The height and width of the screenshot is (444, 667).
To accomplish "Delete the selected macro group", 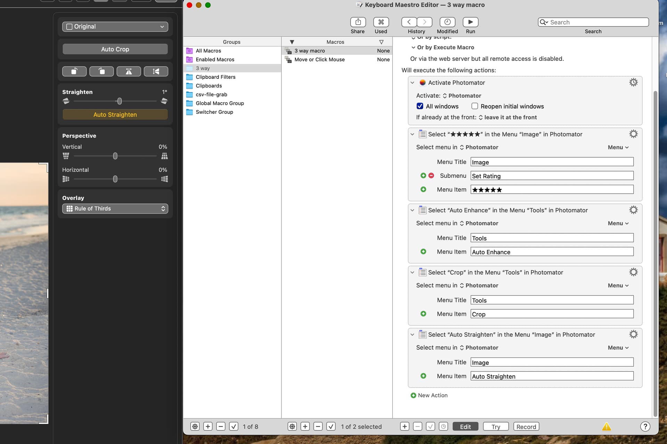I will pos(221,427).
